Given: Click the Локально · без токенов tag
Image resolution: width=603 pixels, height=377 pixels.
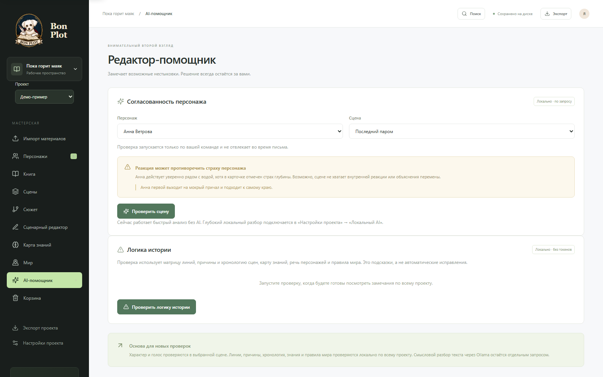Looking at the screenshot, I should [x=553, y=250].
